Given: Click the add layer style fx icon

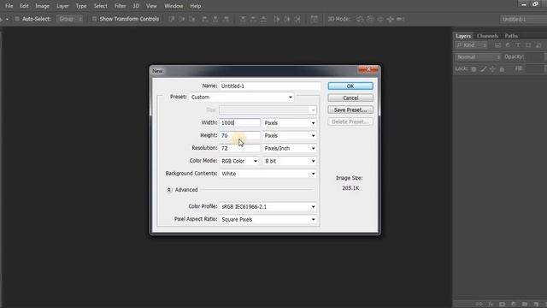Looking at the screenshot, I should click(x=491, y=305).
